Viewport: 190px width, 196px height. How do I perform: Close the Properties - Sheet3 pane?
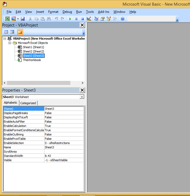(82, 90)
